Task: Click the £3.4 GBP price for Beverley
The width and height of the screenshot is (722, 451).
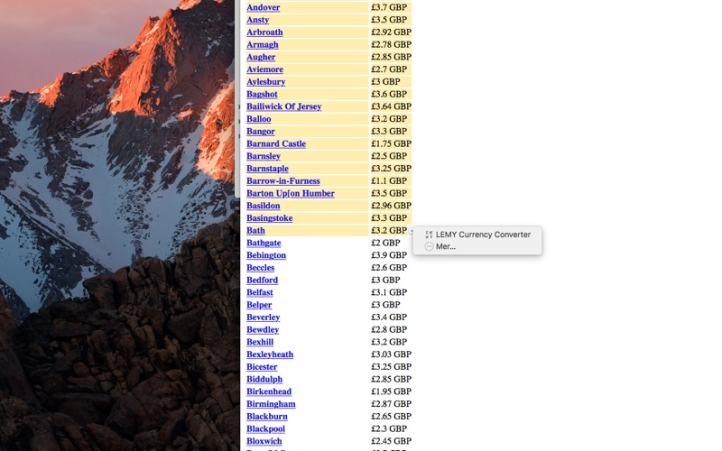Action: click(x=389, y=318)
